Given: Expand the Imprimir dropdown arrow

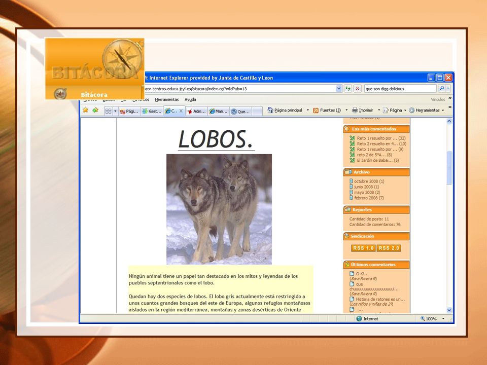Looking at the screenshot, I should [x=379, y=110].
